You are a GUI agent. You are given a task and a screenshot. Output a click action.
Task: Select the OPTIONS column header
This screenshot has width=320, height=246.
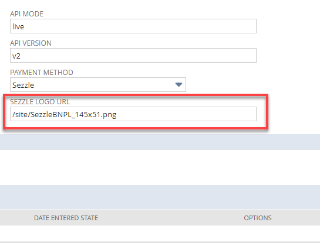(258, 218)
